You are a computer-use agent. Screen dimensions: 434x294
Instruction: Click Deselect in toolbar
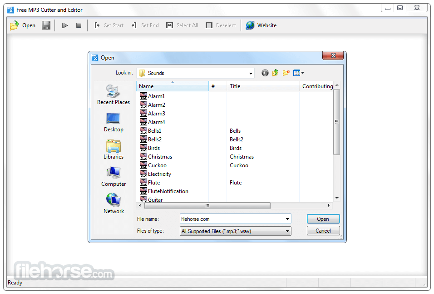coord(221,25)
